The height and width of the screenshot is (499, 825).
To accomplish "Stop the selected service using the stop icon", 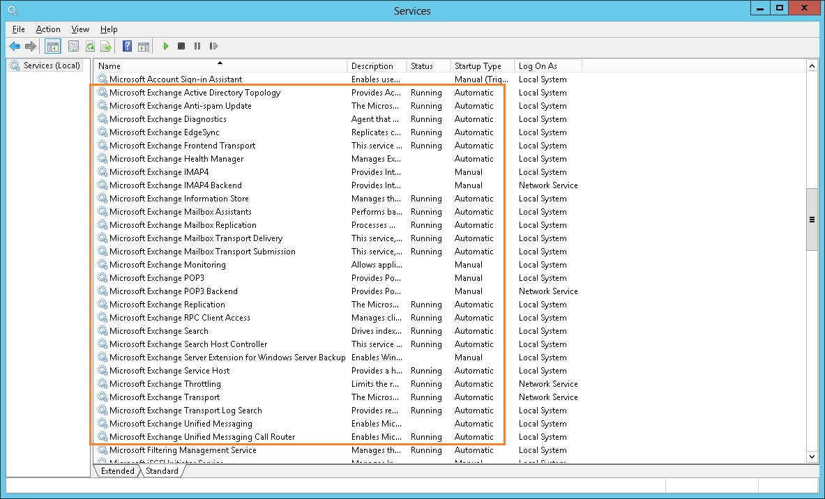I will [181, 46].
